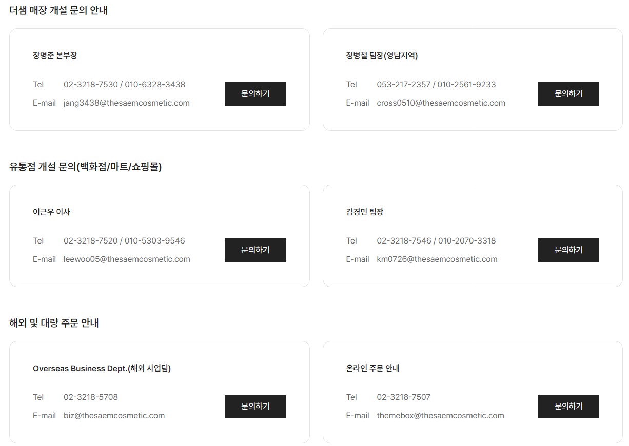This screenshot has width=629, height=446.
Task: Click 문의하기 button for 김경민 팀장
Action: coord(568,250)
